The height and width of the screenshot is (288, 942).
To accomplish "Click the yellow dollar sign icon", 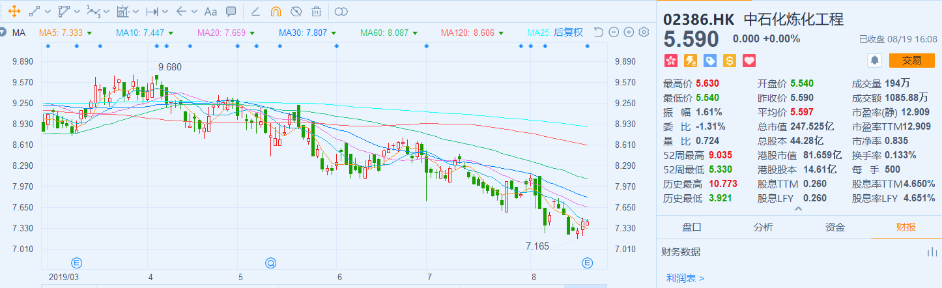I will coord(729,61).
